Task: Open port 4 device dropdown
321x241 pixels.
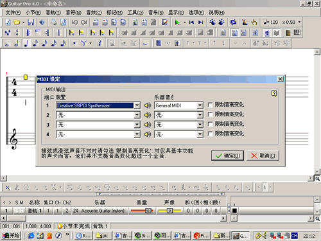Action: click(x=137, y=134)
